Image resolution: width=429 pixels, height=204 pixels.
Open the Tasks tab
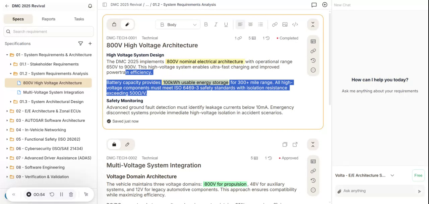pyautogui.click(x=79, y=19)
